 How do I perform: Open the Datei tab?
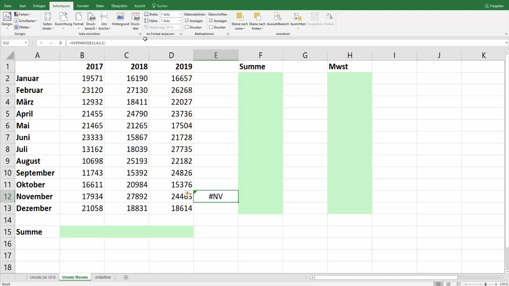(8, 6)
